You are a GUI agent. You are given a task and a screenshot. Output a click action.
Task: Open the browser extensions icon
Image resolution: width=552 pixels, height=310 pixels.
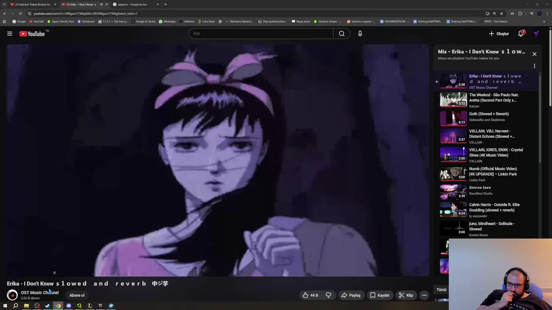(520, 13)
